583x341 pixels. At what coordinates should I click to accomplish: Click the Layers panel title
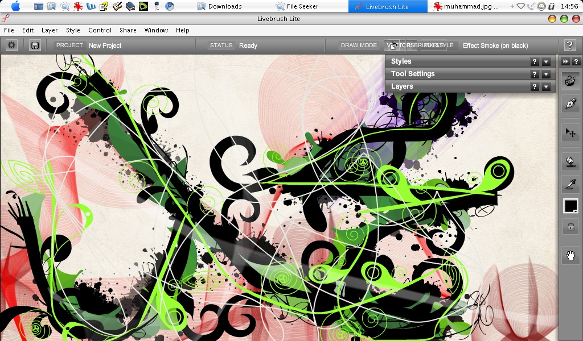click(x=402, y=86)
